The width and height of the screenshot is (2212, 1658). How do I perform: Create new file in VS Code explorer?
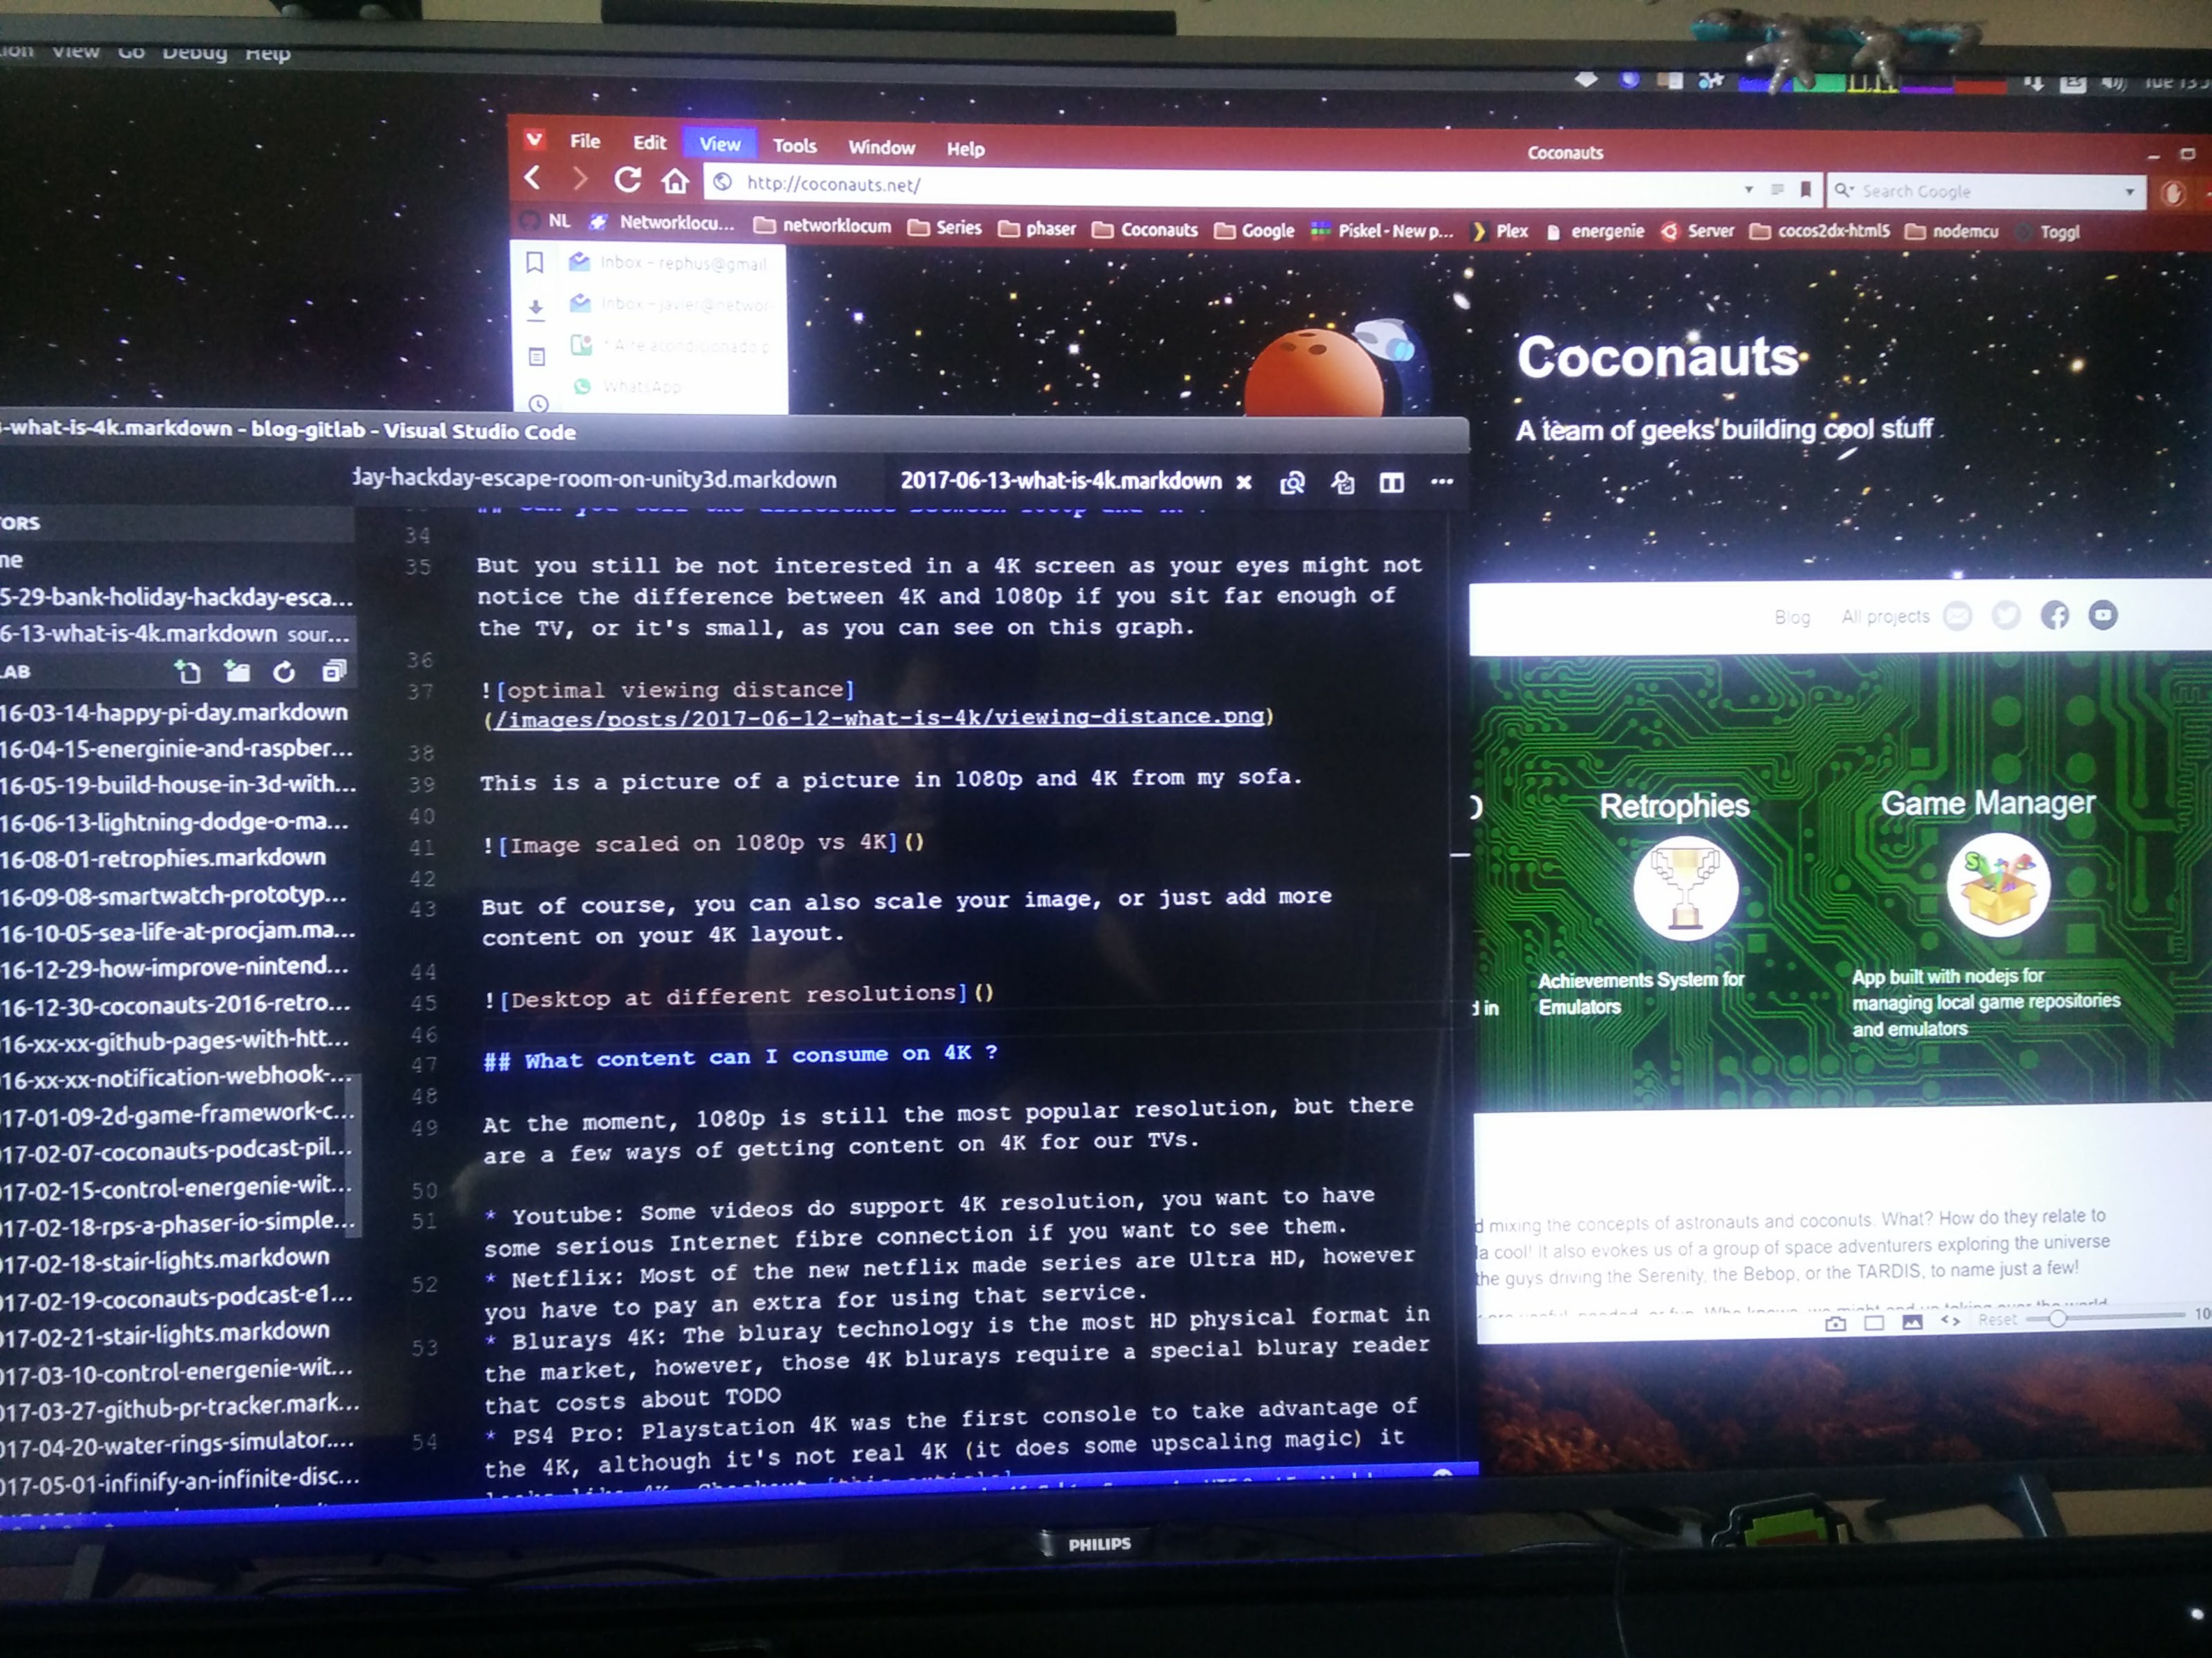[187, 671]
